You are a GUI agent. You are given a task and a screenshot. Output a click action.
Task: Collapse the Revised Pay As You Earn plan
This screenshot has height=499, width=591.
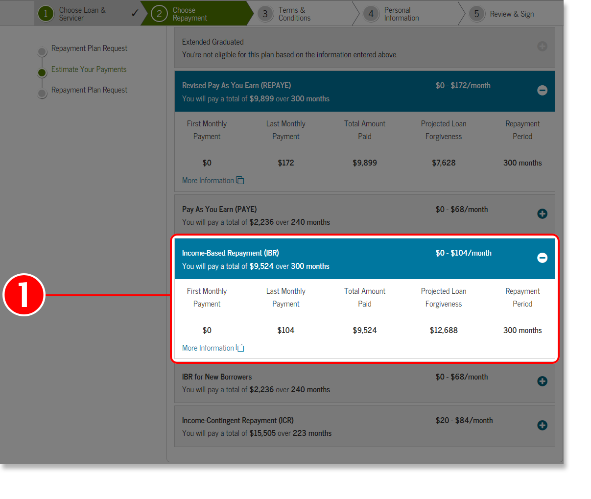coord(542,90)
